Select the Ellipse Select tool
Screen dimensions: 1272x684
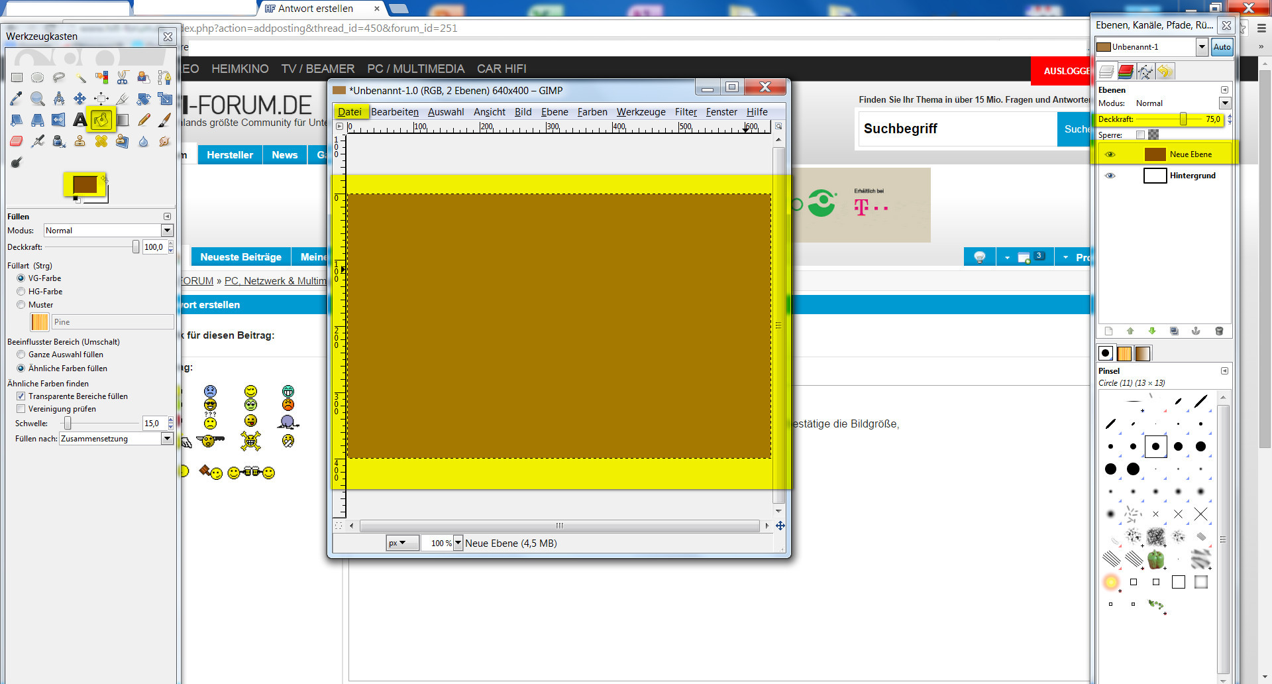tap(38, 78)
